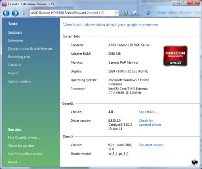This screenshot has height=169, width=202.
Task: Maximize the OpenGL Extensions Viewer window
Action: click(x=183, y=3)
